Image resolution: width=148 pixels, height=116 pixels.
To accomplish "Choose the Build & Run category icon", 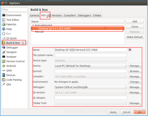I will coord(4,43).
